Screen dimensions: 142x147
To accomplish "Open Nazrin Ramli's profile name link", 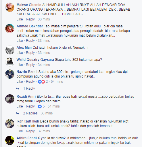I will click(x=27, y=72).
